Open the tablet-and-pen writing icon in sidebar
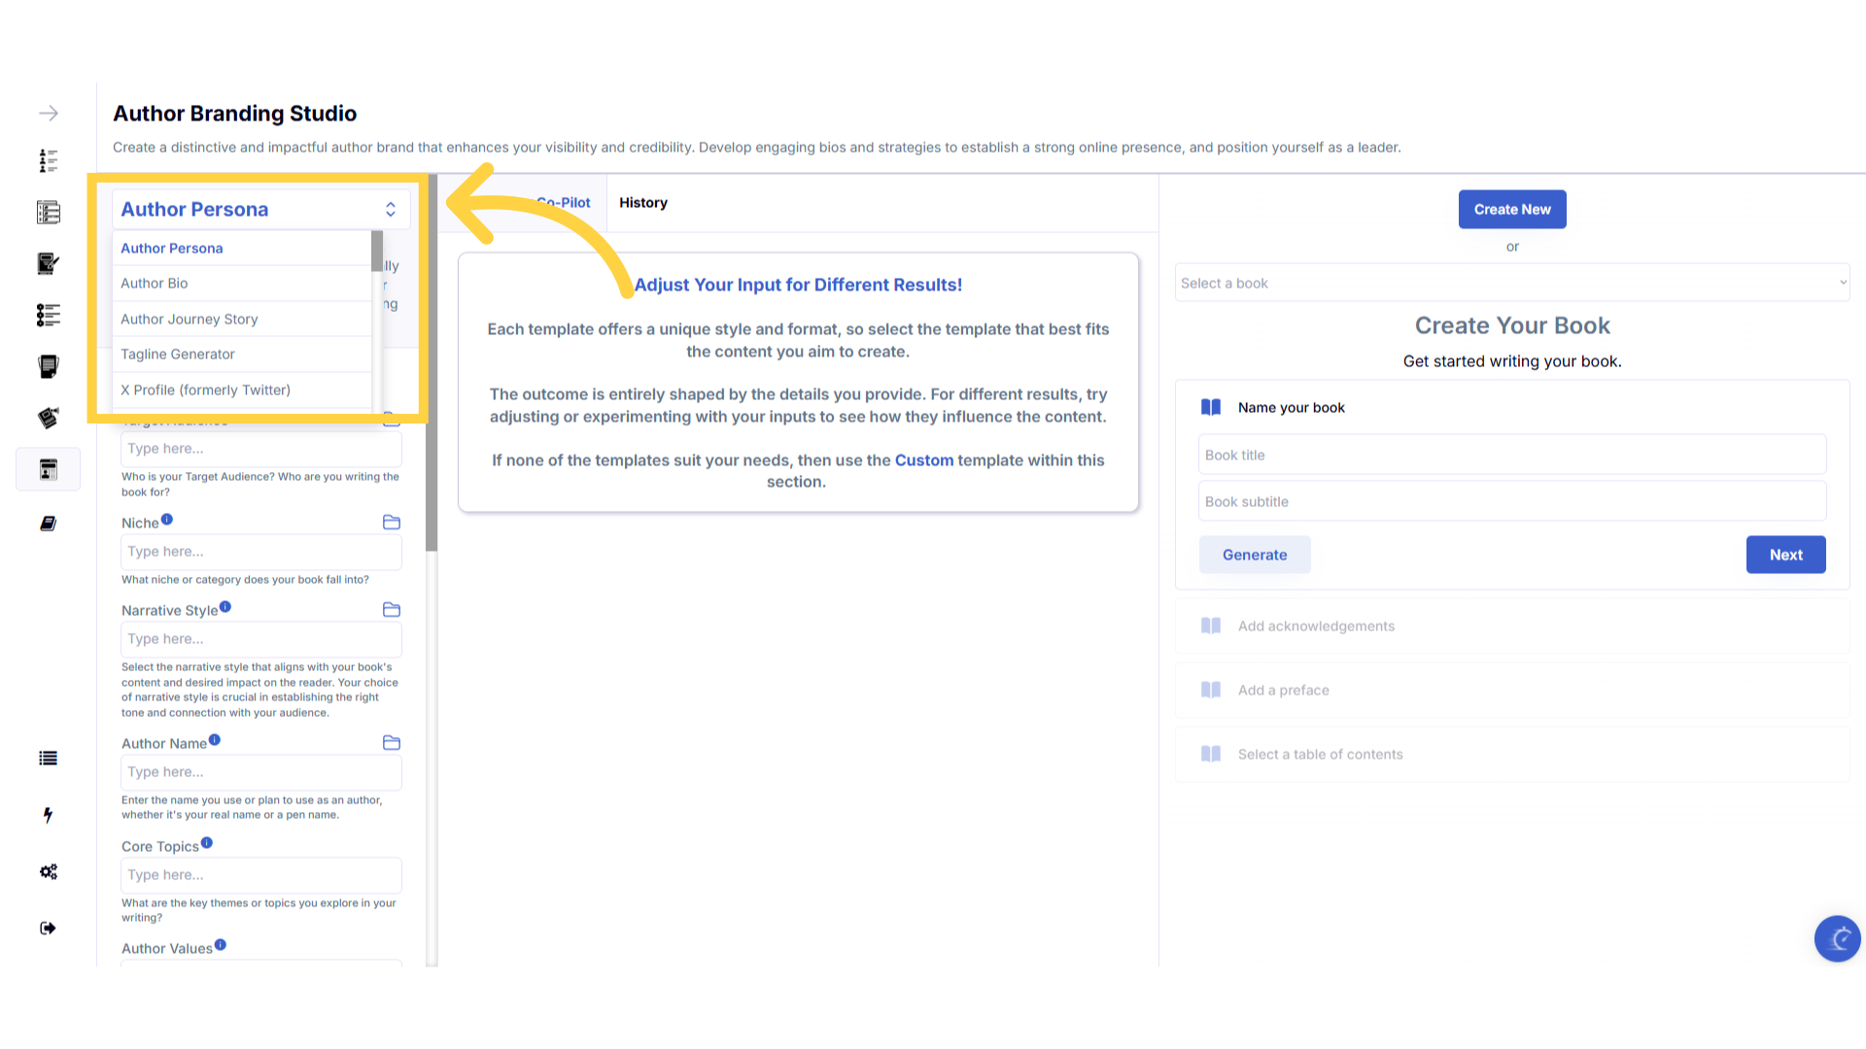 click(x=49, y=263)
